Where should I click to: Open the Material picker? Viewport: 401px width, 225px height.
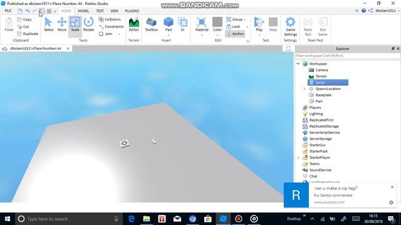(x=202, y=25)
